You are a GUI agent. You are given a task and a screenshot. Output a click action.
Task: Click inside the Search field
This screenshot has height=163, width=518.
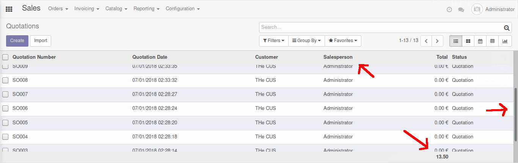[x=381, y=27]
